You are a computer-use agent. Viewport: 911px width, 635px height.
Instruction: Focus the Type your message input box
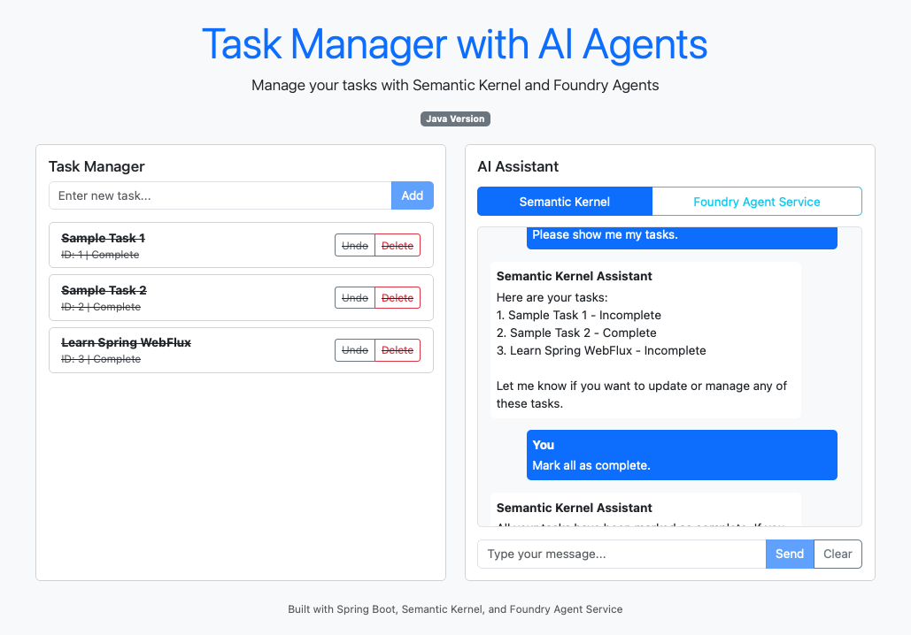click(620, 554)
